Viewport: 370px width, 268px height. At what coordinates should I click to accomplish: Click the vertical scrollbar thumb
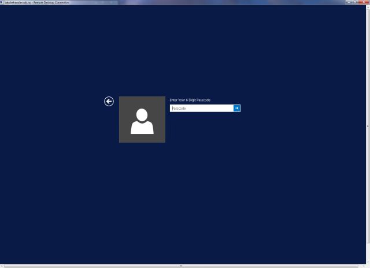(x=368, y=126)
